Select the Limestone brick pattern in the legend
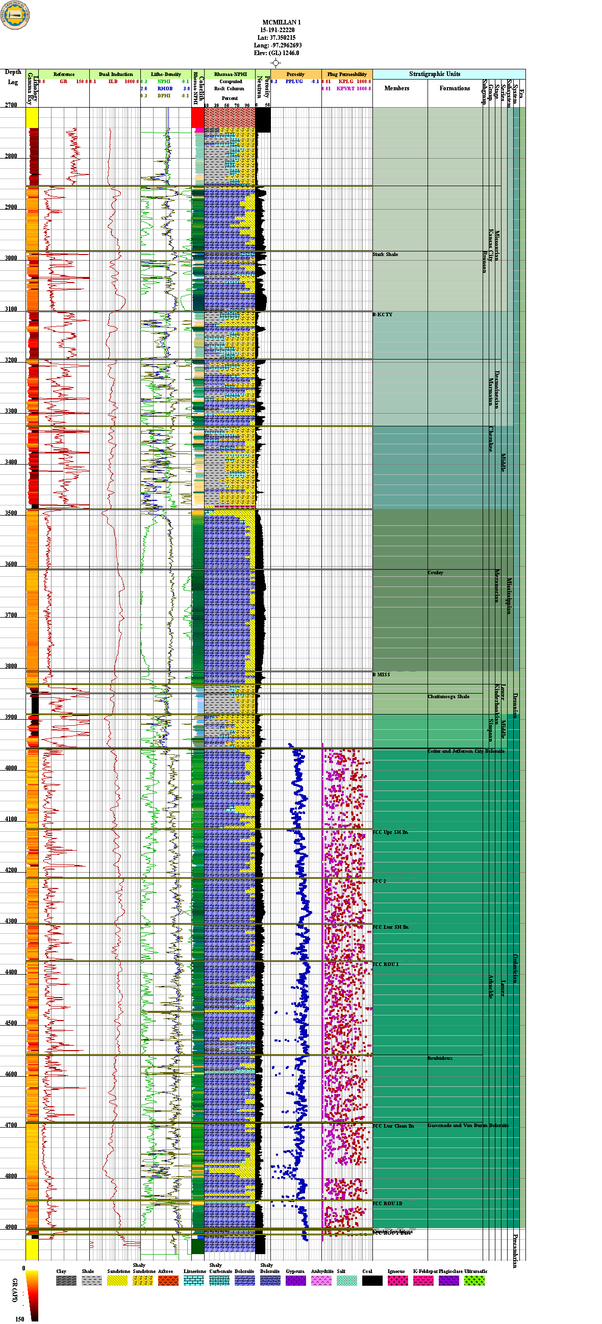The width and height of the screenshot is (602, 1324). [x=194, y=1280]
